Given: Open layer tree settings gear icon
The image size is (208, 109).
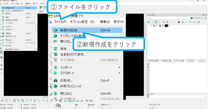Looking at the screenshot, I should click(x=206, y=18).
